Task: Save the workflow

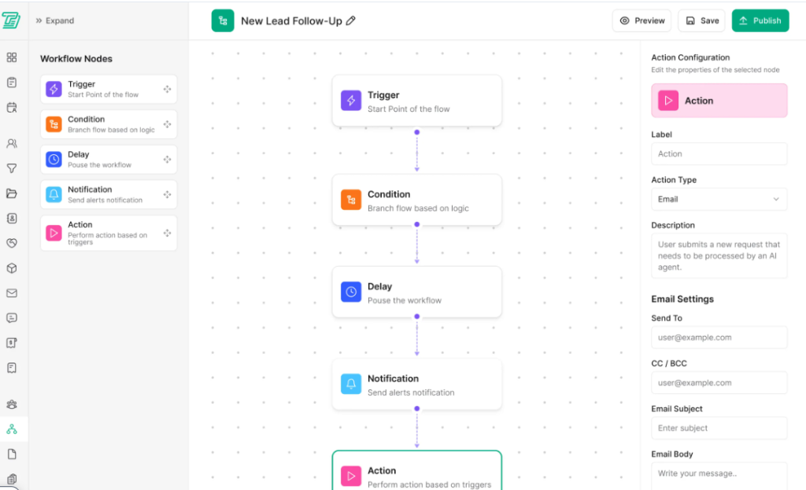Action: [x=701, y=21]
